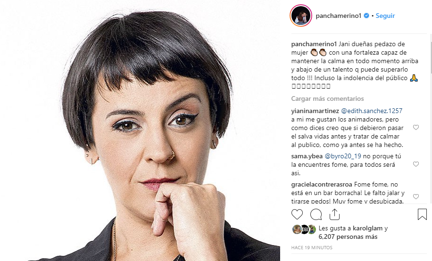Open yianinamartinez commenter profile

(x=315, y=111)
